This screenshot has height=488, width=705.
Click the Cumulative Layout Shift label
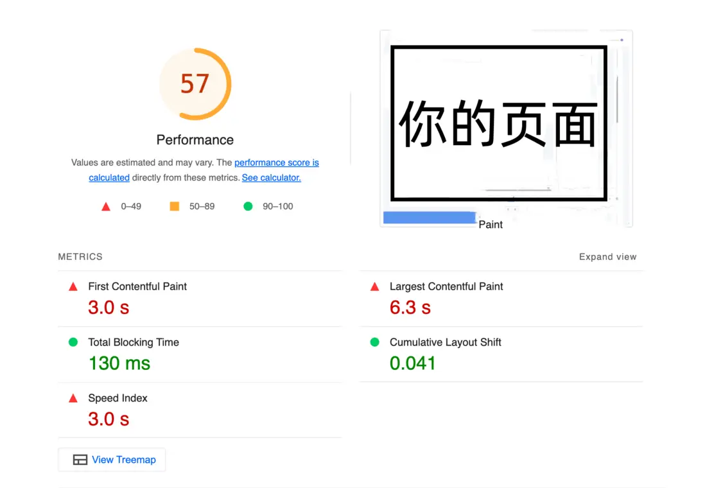445,342
